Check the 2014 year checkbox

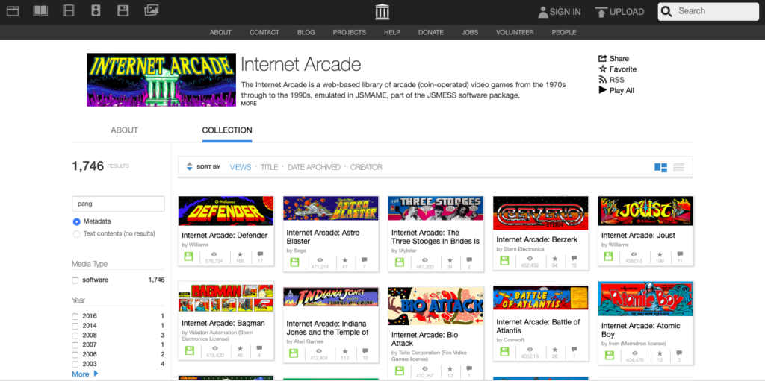pos(75,326)
